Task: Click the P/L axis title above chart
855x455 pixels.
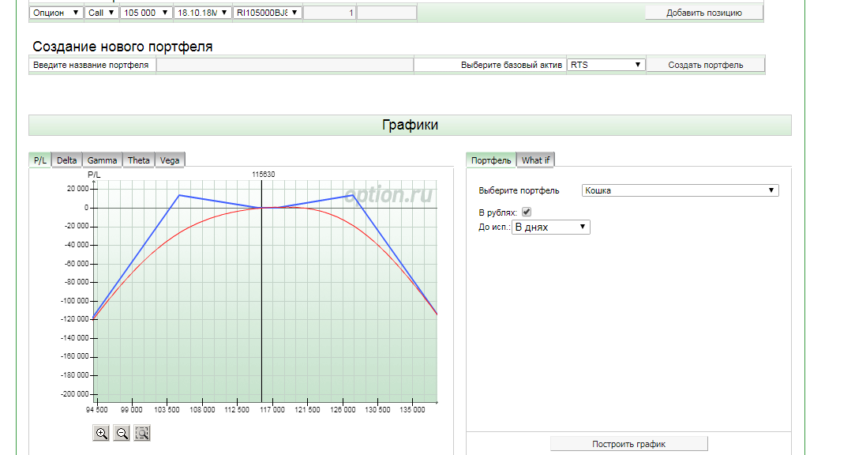Action: [x=94, y=175]
